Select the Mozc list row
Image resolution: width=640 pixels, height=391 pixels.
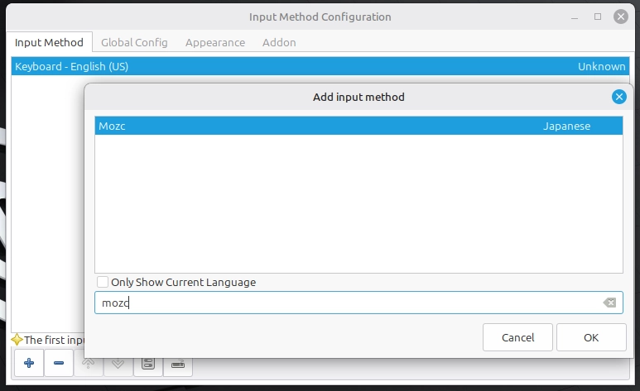point(358,126)
